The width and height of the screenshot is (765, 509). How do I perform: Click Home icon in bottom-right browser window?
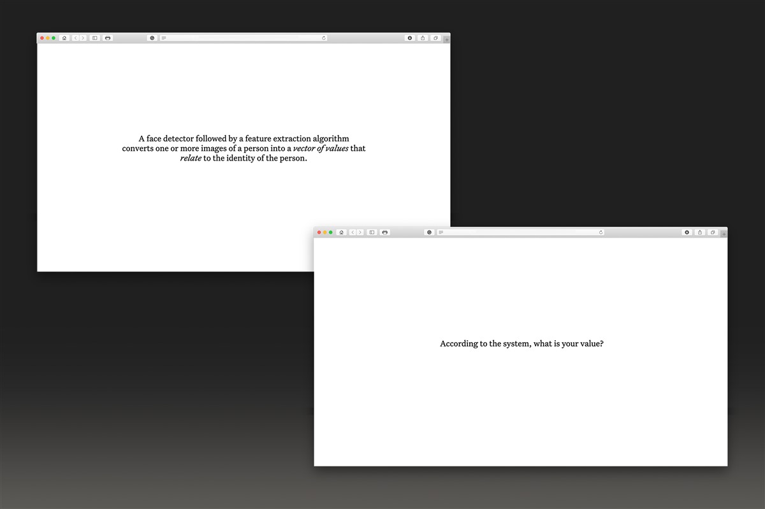pyautogui.click(x=342, y=233)
